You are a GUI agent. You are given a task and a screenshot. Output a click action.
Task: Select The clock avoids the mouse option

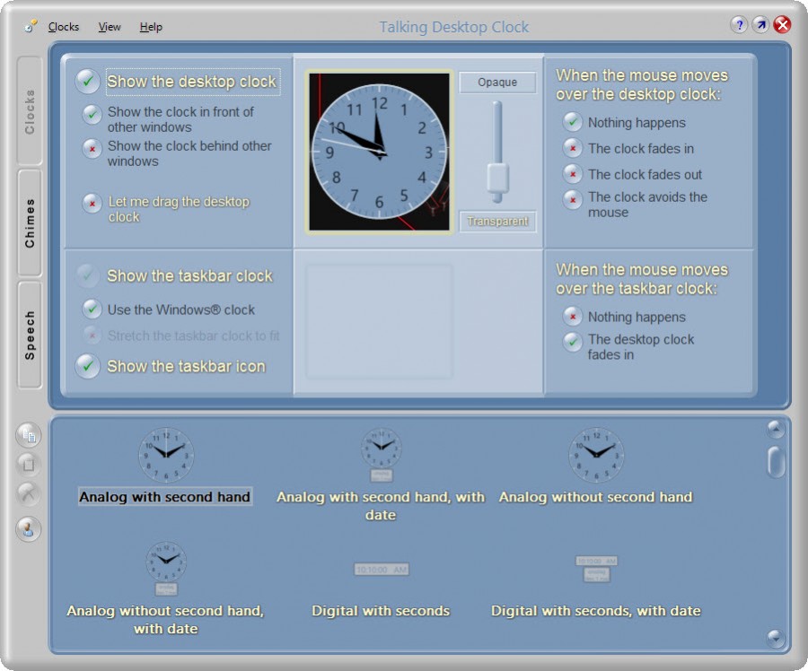(x=573, y=199)
